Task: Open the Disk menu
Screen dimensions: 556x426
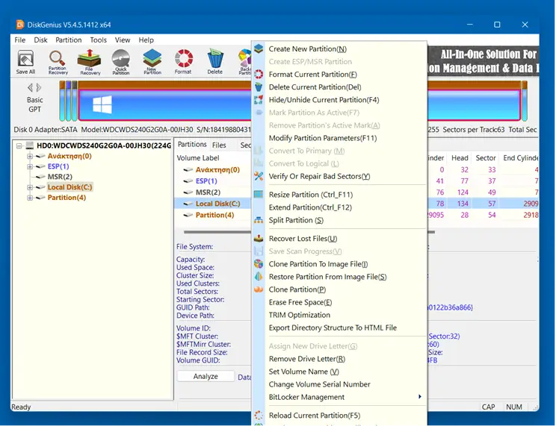Action: (x=40, y=40)
